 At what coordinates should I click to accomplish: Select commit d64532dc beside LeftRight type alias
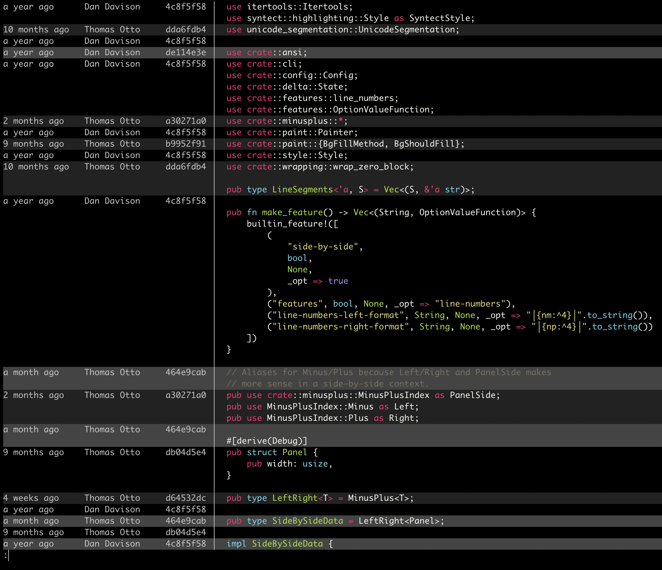(x=185, y=498)
